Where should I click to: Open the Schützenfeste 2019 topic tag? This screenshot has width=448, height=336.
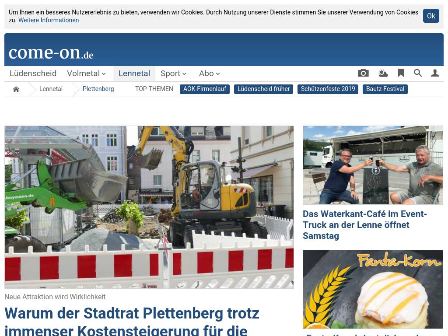point(328,89)
